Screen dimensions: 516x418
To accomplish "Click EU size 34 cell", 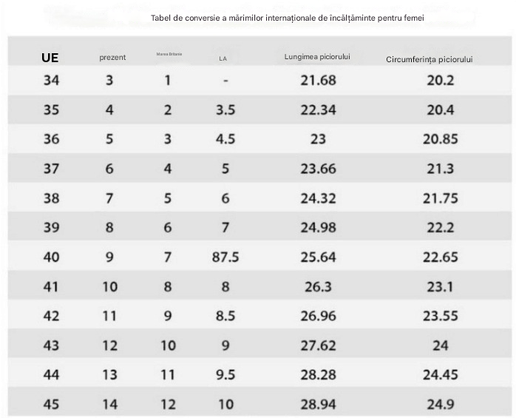I will [x=51, y=81].
